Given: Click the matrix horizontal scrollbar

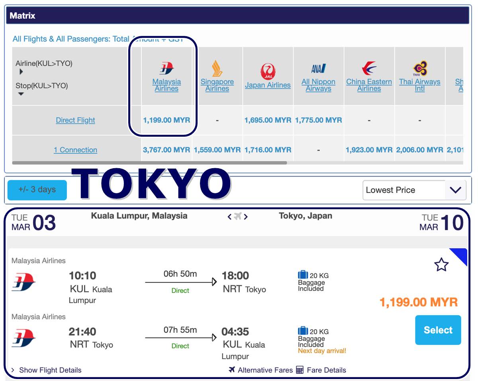Looking at the screenshot, I should [x=149, y=163].
